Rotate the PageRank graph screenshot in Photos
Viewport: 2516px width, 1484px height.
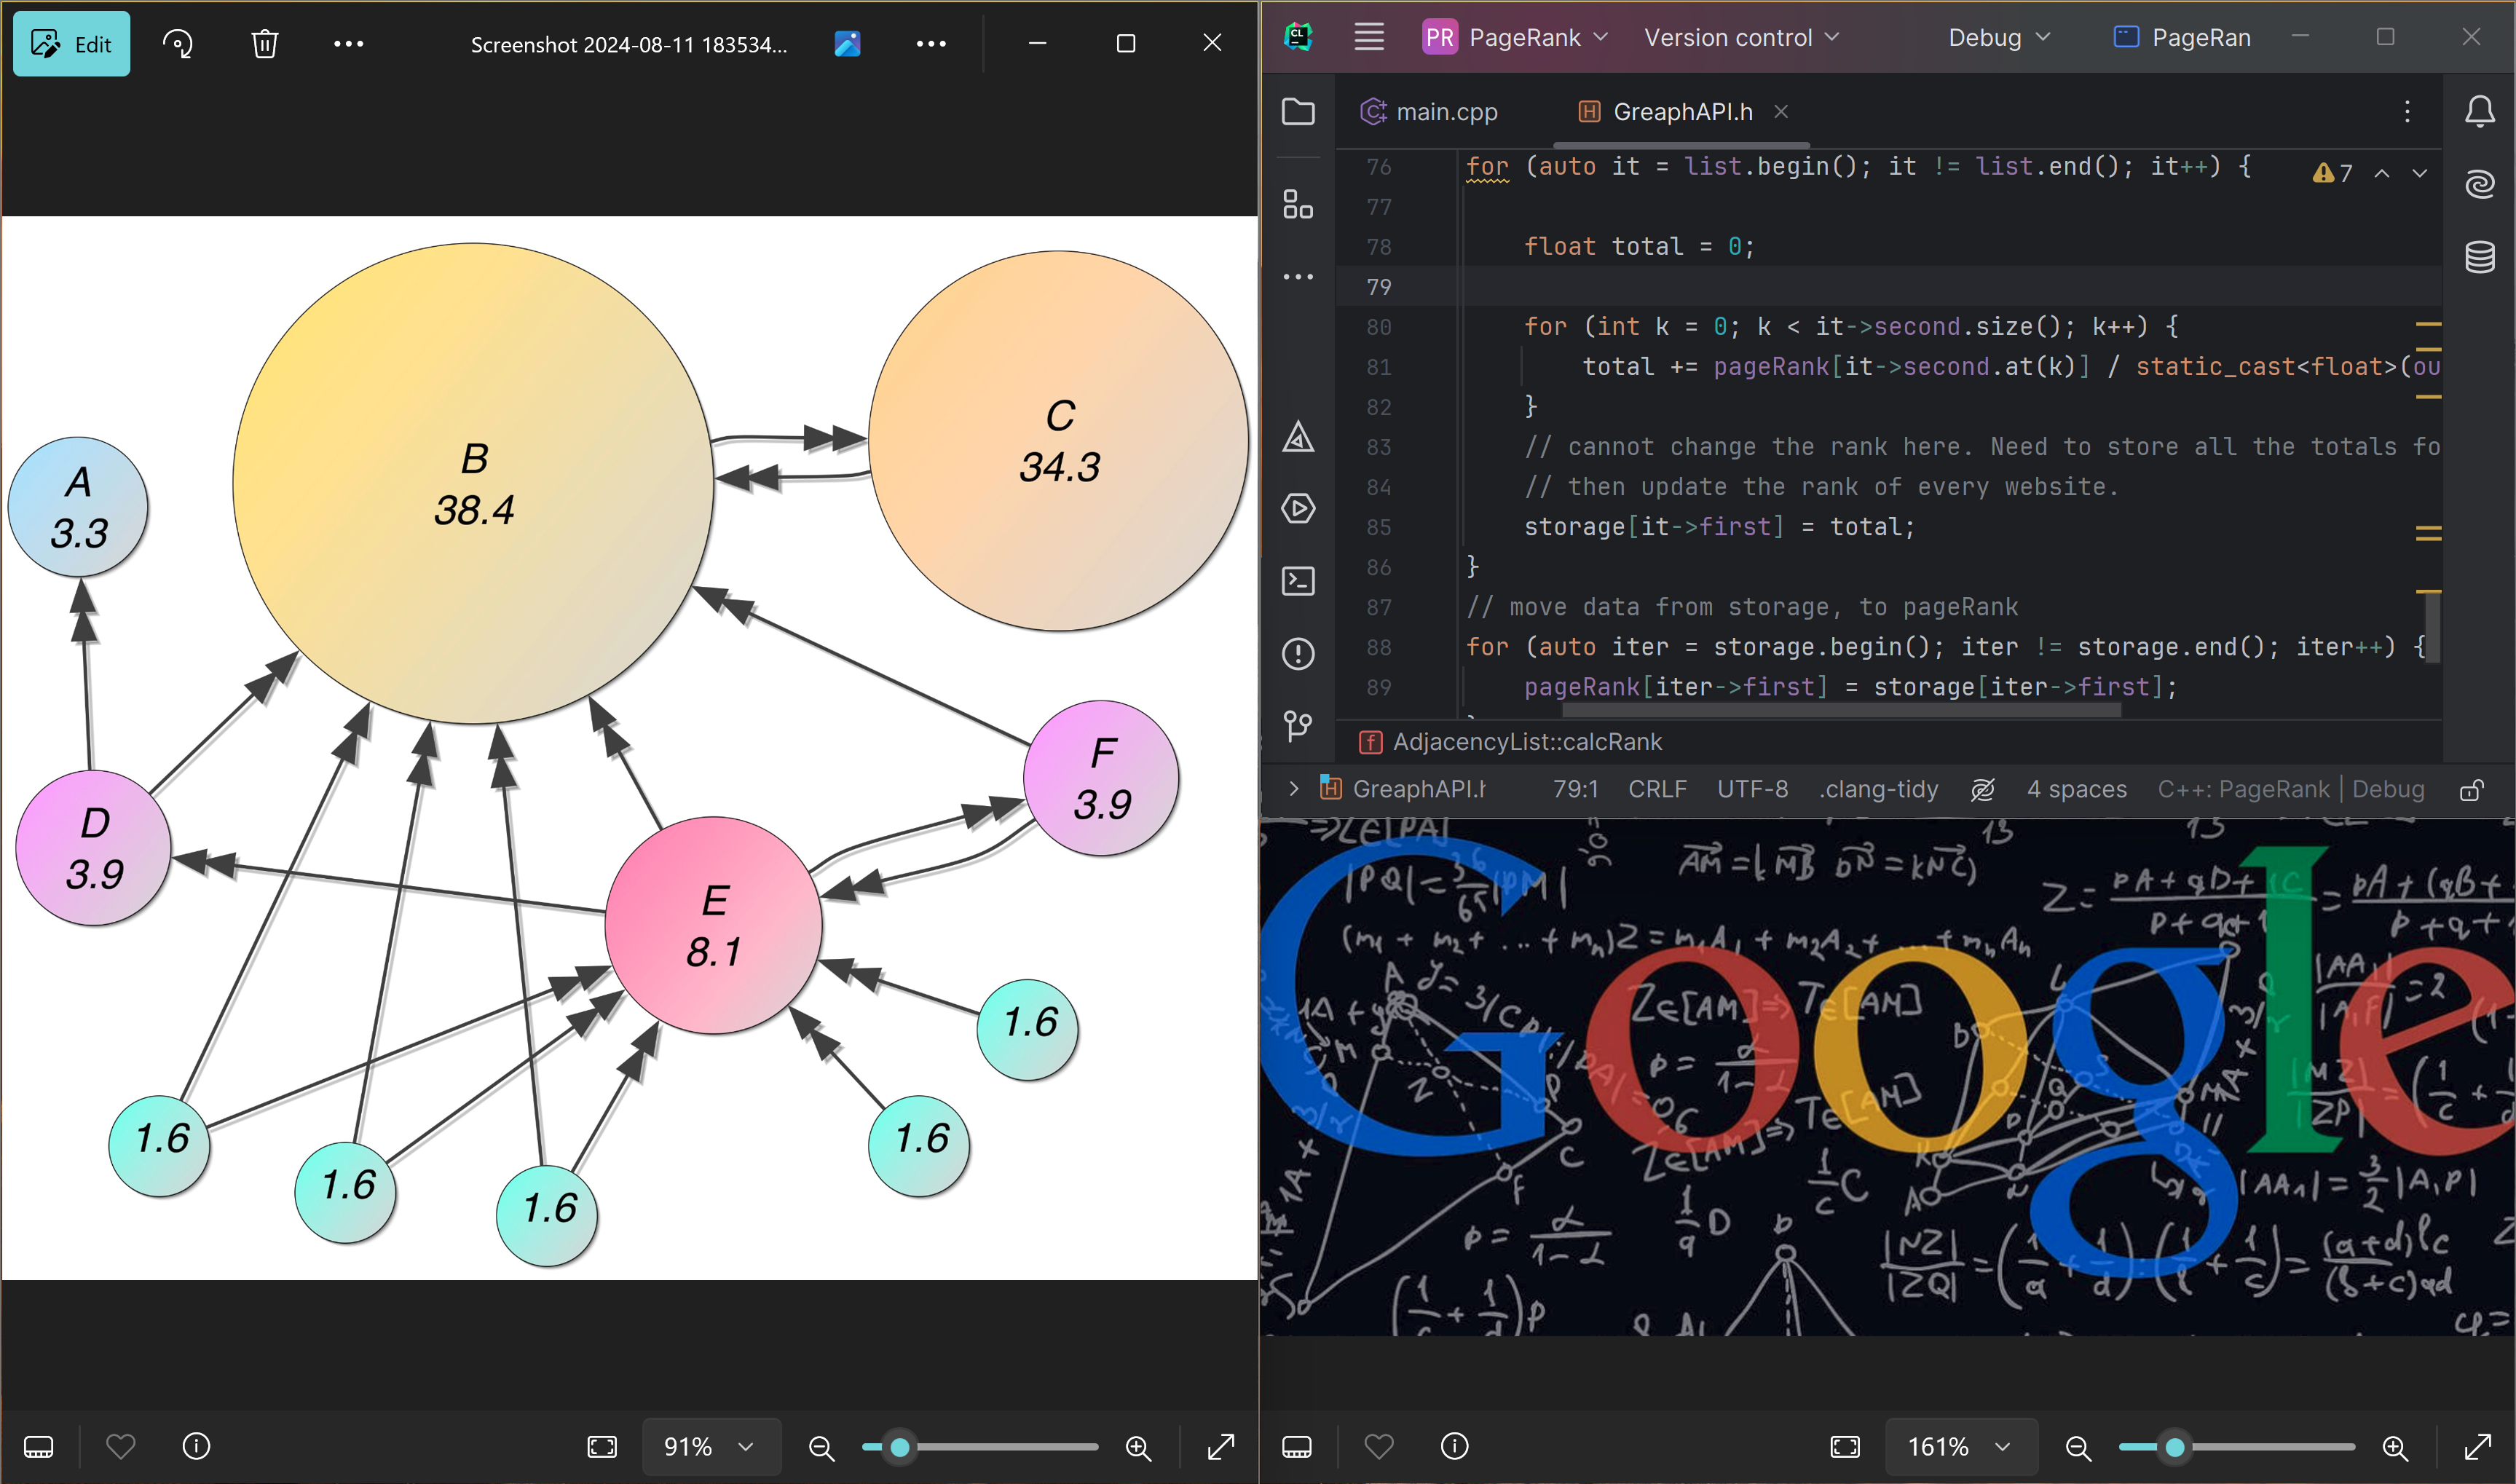(x=178, y=44)
